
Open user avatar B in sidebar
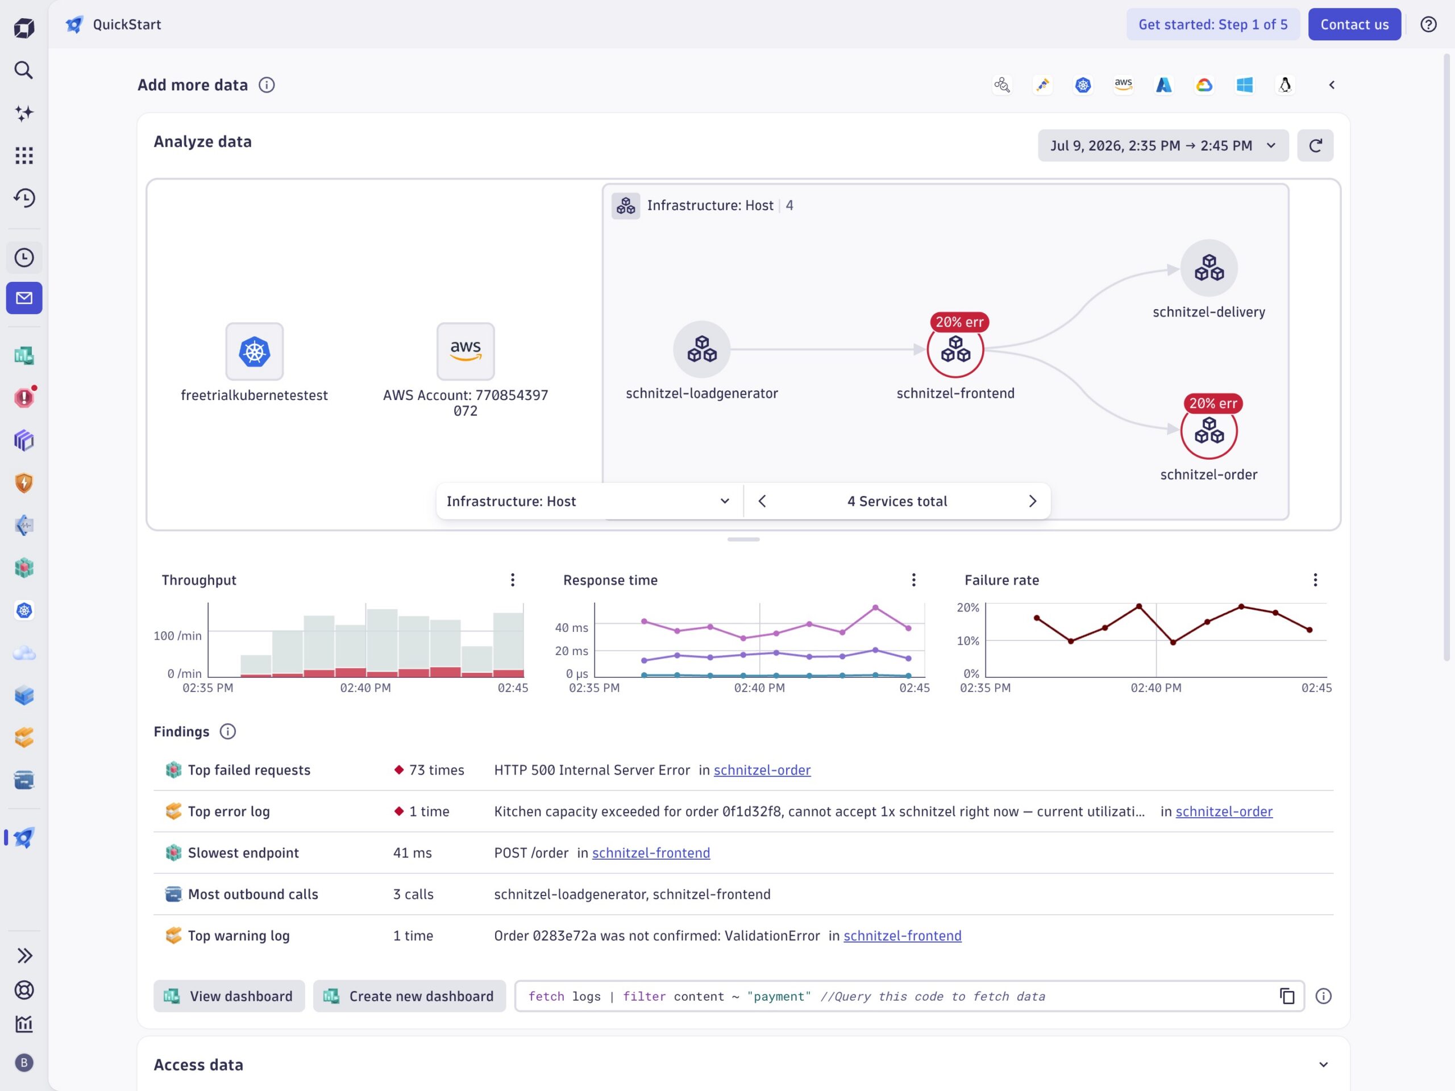pos(24,1063)
